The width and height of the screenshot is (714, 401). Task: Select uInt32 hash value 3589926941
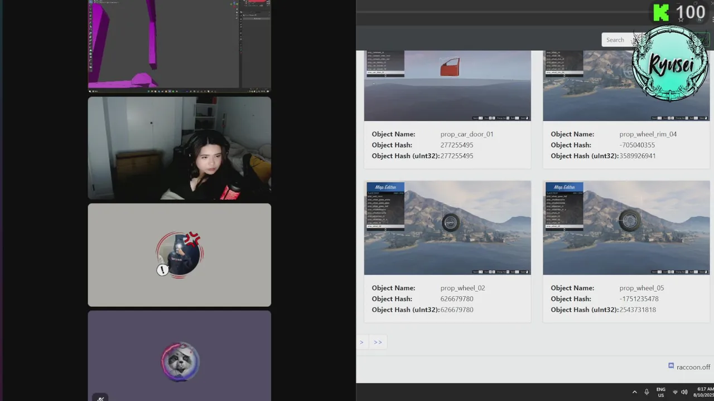(x=638, y=156)
